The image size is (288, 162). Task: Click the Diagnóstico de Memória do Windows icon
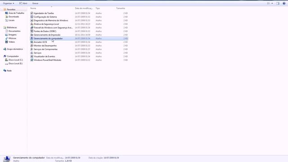tap(32, 20)
